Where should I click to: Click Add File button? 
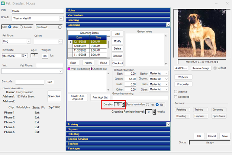[181, 68]
